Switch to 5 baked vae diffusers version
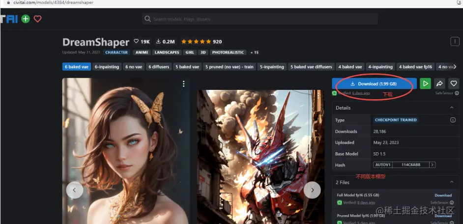 [x=311, y=67]
